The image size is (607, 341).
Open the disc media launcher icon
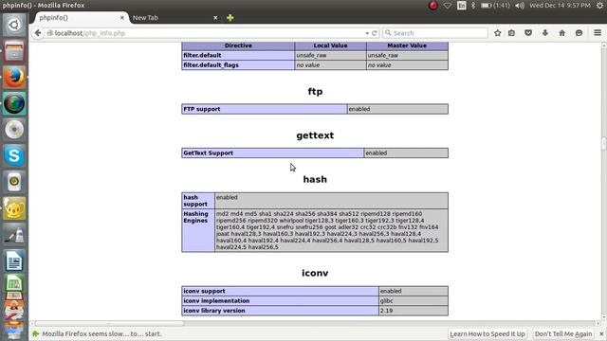coord(14,130)
